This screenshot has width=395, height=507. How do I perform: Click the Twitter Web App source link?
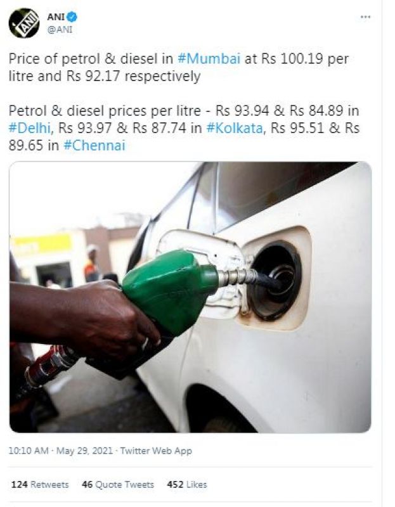click(156, 451)
